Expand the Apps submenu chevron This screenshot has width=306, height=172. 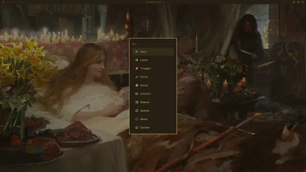[171, 52]
